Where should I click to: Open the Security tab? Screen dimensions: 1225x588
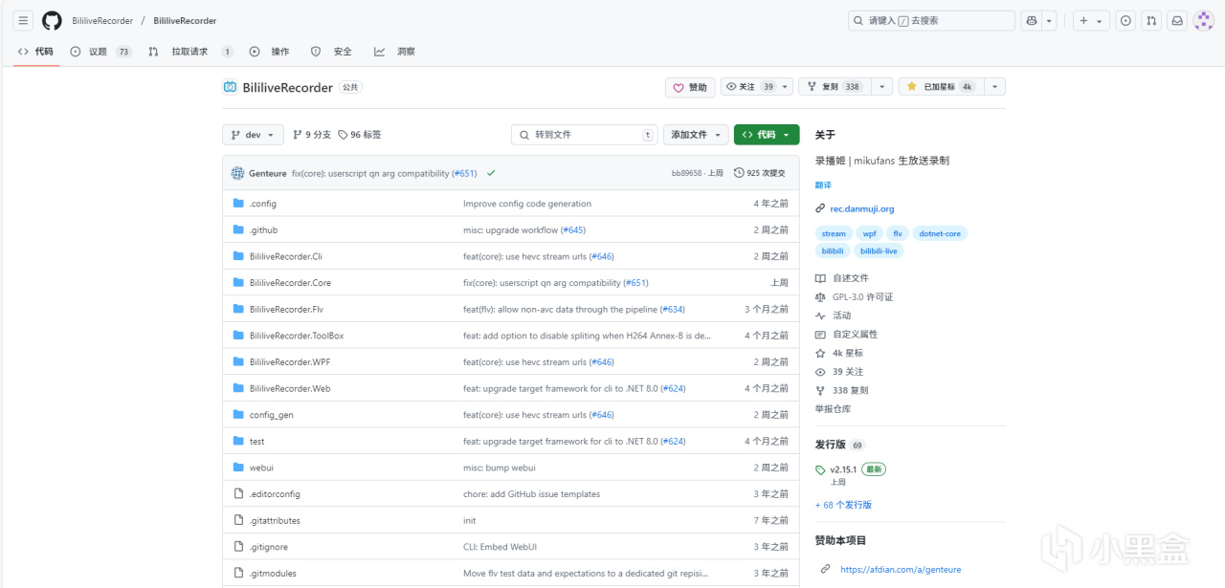(x=331, y=52)
